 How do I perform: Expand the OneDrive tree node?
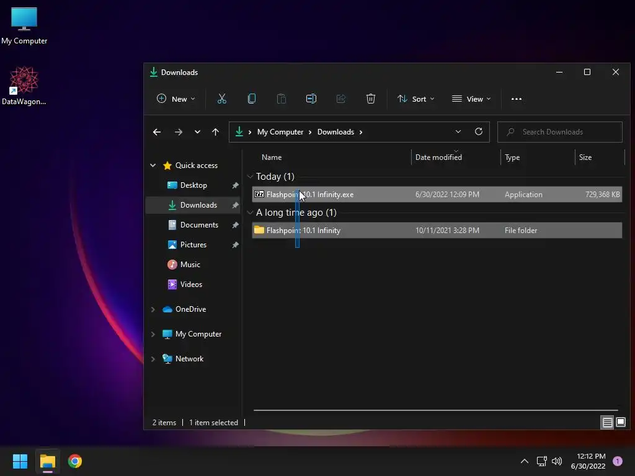(x=153, y=309)
